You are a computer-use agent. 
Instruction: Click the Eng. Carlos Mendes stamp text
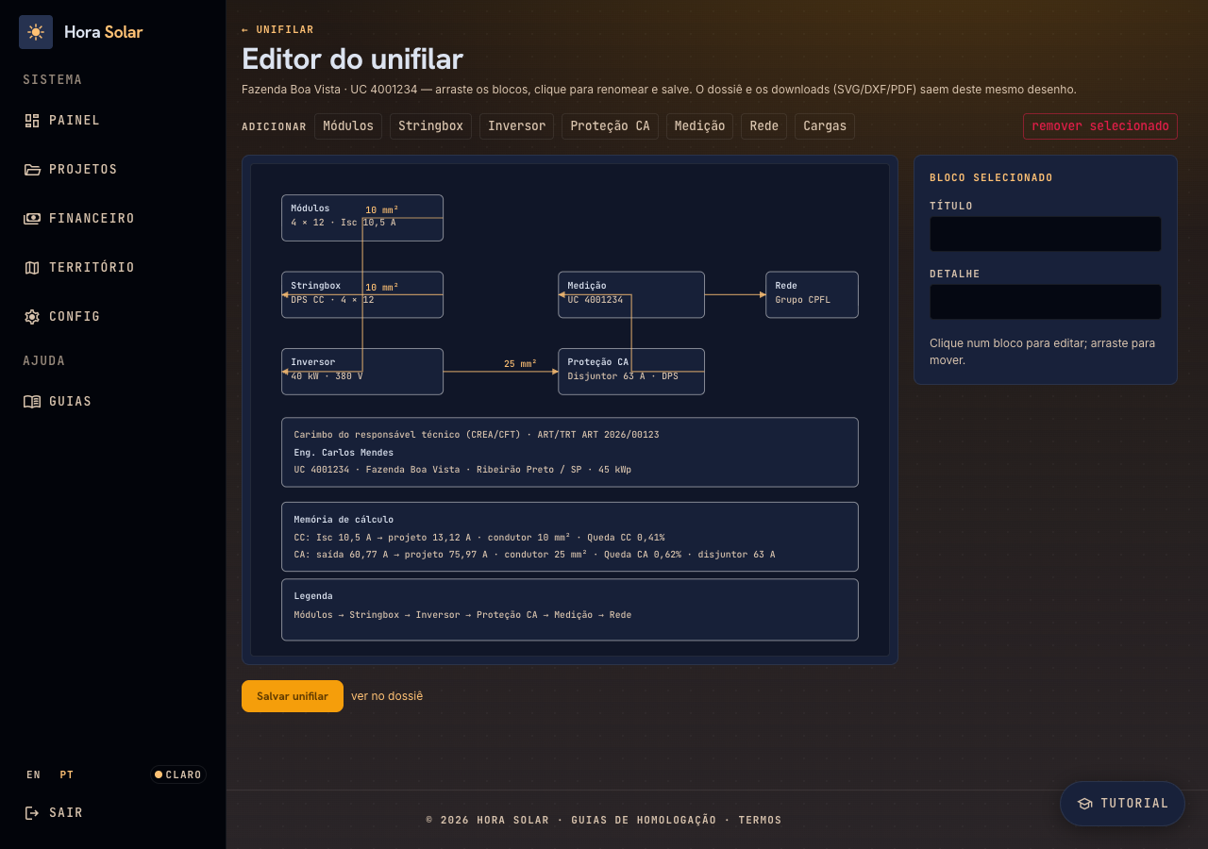point(344,453)
